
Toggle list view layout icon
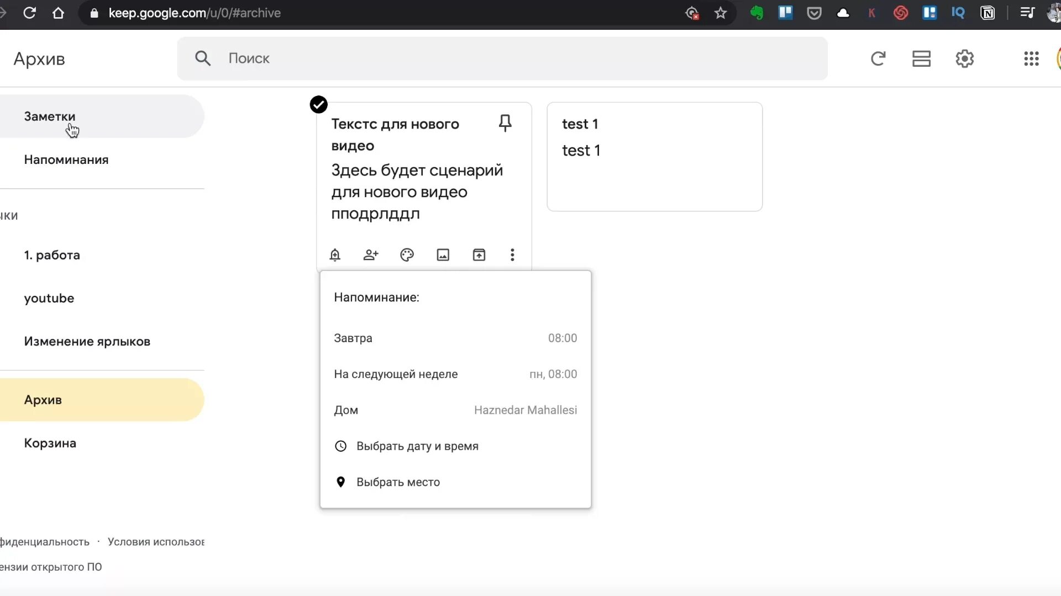(921, 58)
